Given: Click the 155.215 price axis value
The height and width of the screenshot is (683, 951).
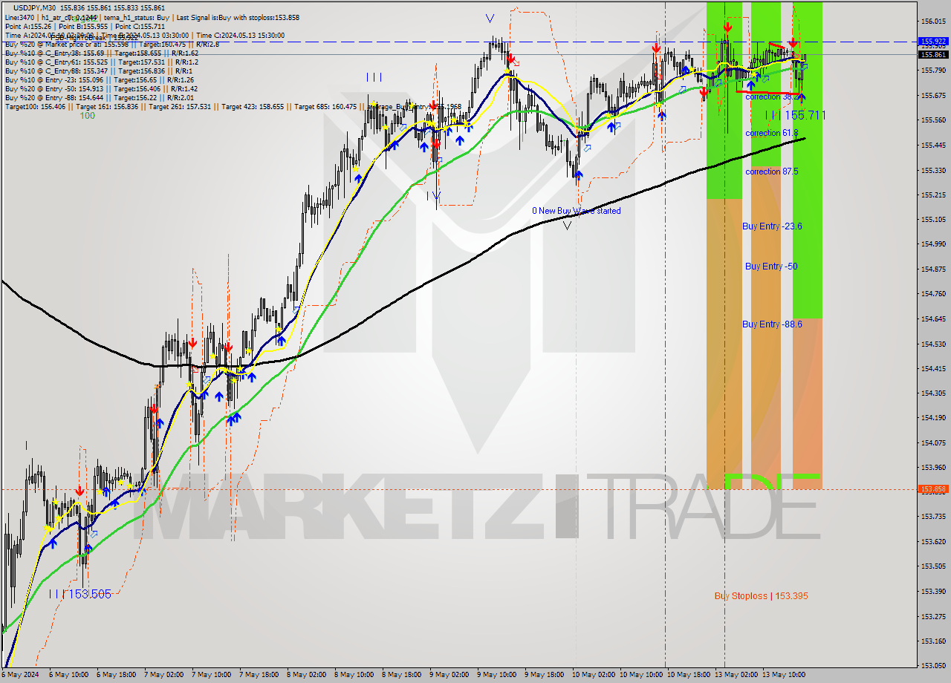Looking at the screenshot, I should pos(933,195).
